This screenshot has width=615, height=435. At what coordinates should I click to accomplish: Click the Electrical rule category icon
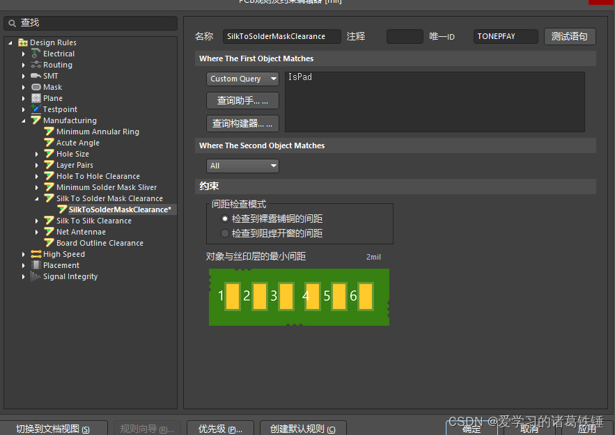point(36,54)
